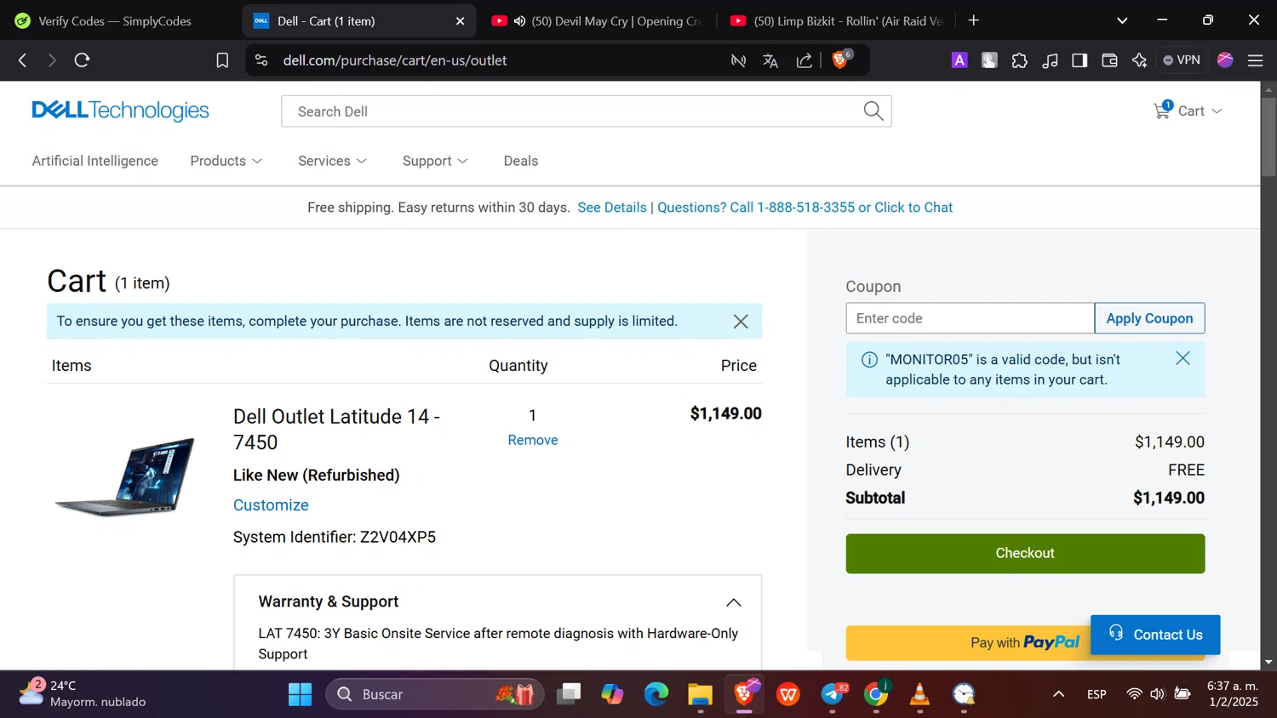Bookmark this page with bookmark icon
Viewport: 1277px width, 718px height.
point(222,60)
